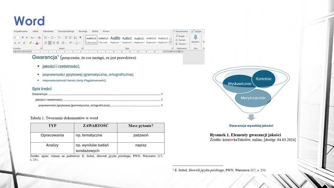This screenshot has width=334, height=188.
Task: Apply the Nagłówek 3 style
Action: click(x=139, y=40)
